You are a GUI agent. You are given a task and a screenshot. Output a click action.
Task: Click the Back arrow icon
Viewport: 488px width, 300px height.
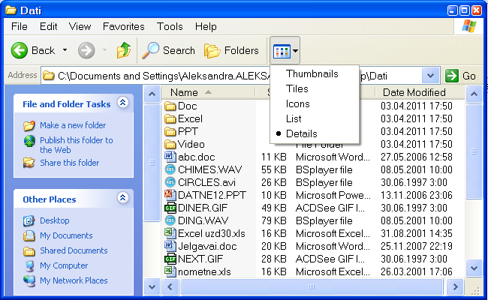tap(20, 50)
